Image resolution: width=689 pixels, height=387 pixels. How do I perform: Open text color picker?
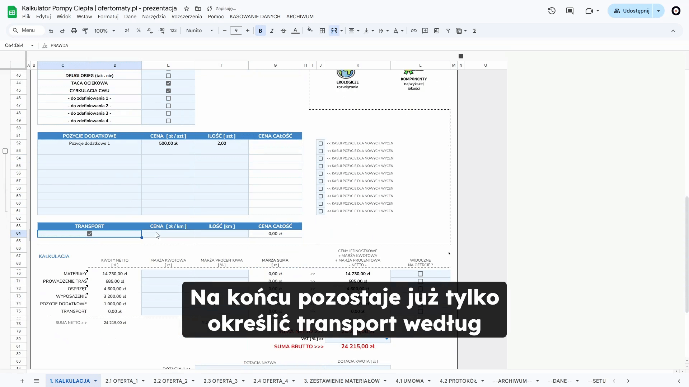(295, 31)
